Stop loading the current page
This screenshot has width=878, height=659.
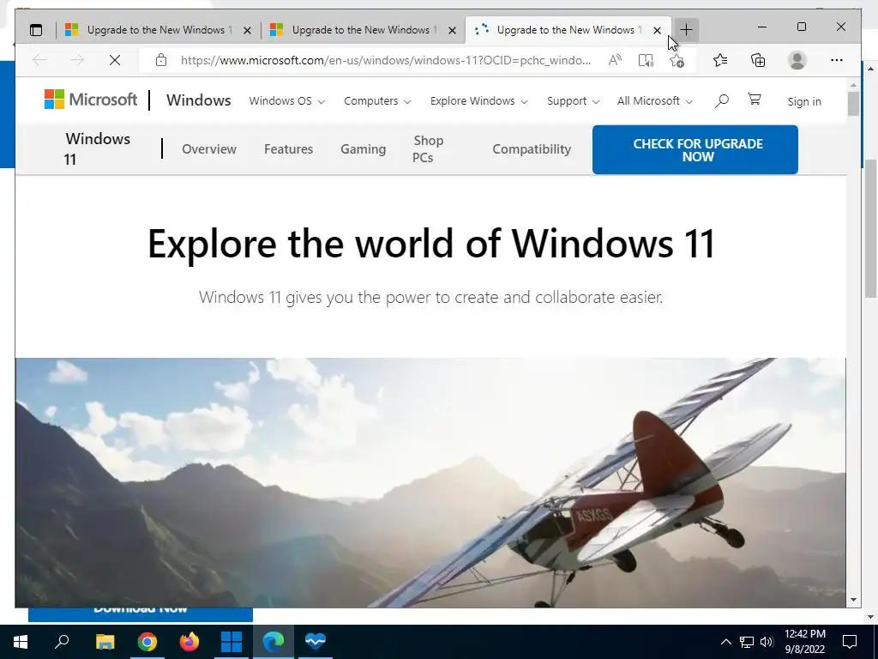point(115,60)
